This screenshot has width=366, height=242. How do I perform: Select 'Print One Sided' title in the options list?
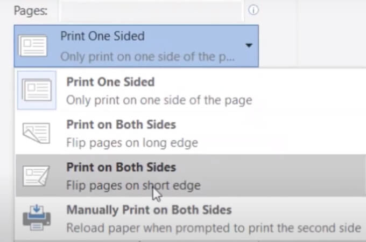[x=110, y=82]
